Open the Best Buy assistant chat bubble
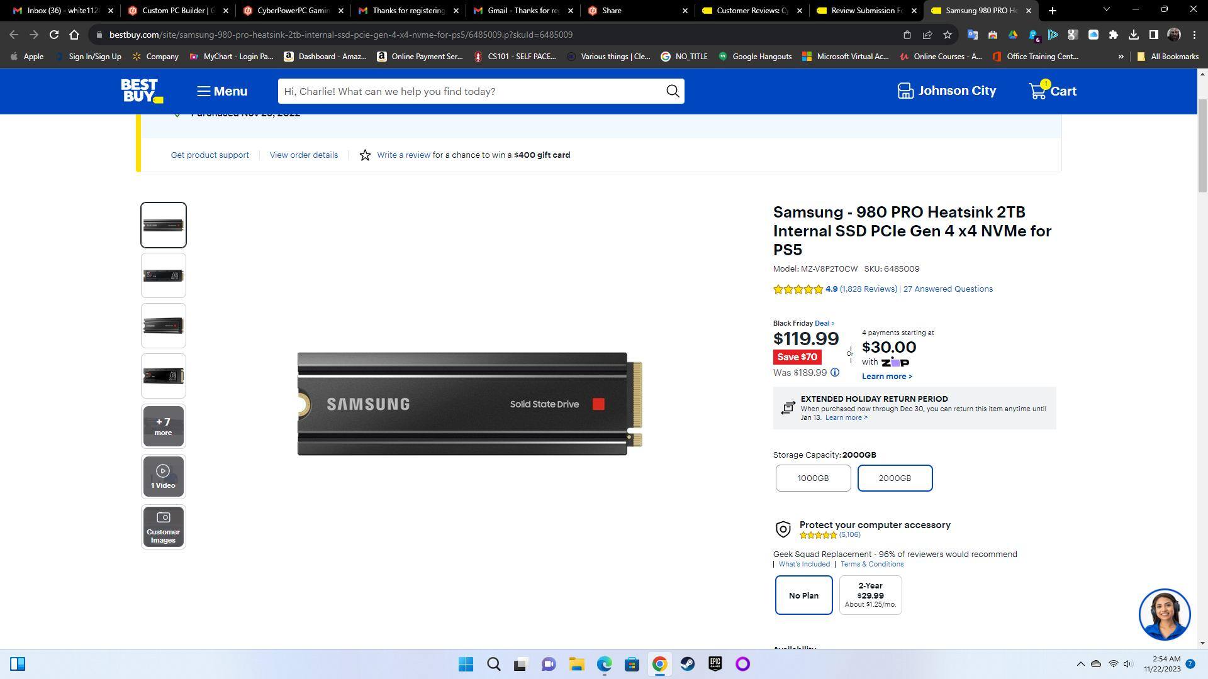This screenshot has height=679, width=1208. pyautogui.click(x=1163, y=614)
